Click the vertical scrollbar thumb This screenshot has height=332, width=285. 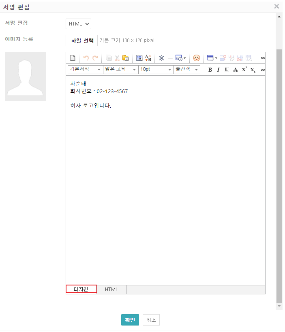pyautogui.click(x=279, y=176)
